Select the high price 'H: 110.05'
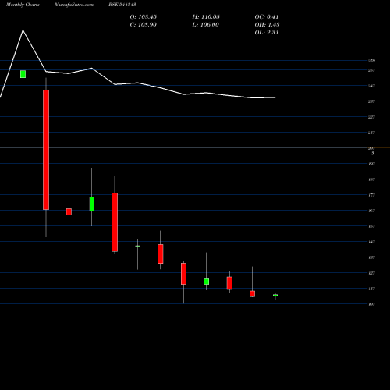Image resolution: width=390 pixels, height=390 pixels. 206,17
